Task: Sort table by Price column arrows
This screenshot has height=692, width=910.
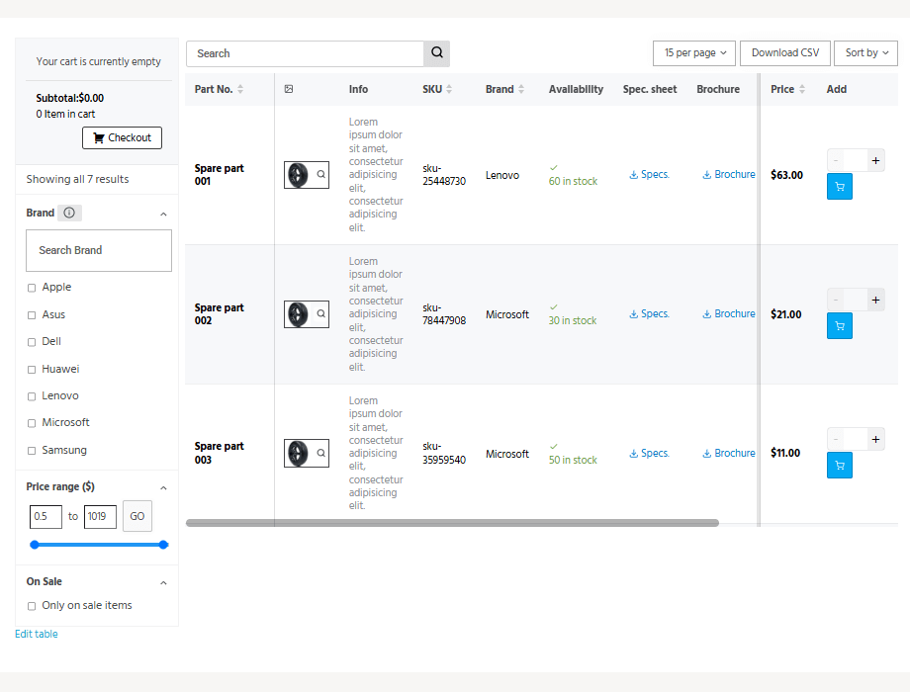Action: tap(802, 89)
